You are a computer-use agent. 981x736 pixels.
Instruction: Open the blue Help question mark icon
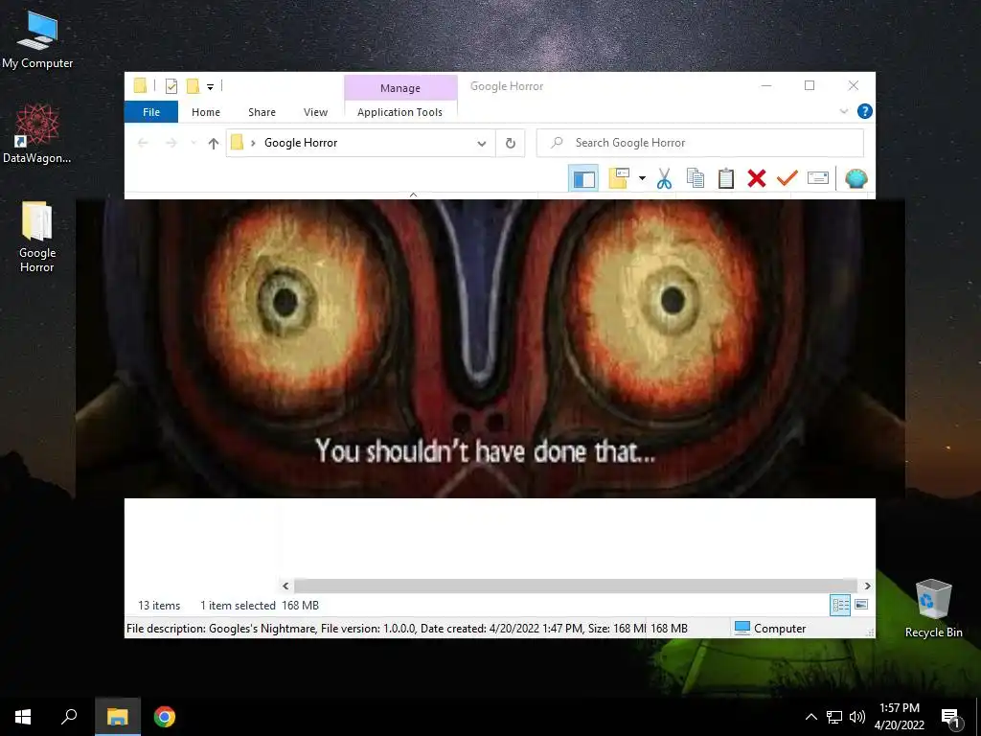tap(865, 111)
